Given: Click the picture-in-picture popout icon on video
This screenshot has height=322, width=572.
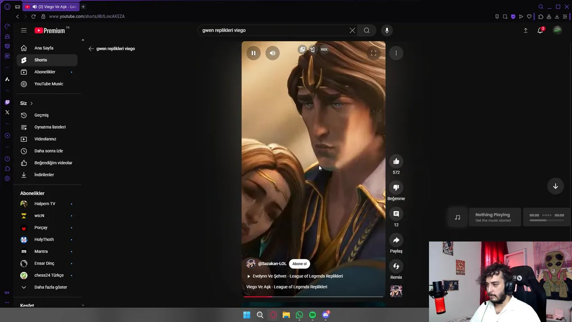Looking at the screenshot, I should click(302, 50).
